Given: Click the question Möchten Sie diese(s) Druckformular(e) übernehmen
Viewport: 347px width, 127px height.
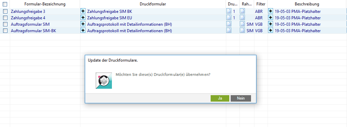Looking at the screenshot, I should (163, 75).
